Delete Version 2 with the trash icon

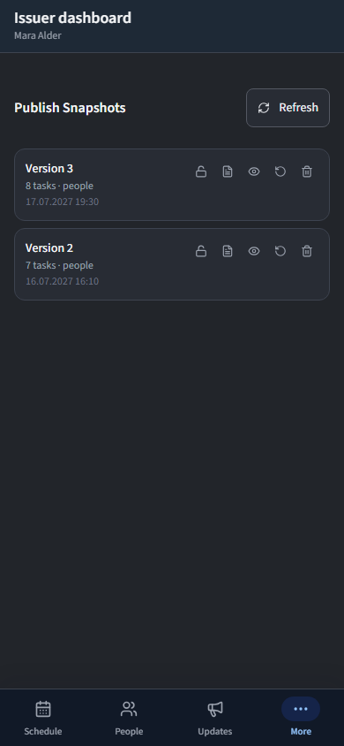click(307, 251)
